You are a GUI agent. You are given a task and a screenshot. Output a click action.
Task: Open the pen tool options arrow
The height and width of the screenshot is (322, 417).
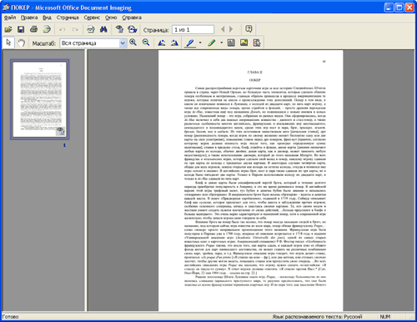pos(200,43)
